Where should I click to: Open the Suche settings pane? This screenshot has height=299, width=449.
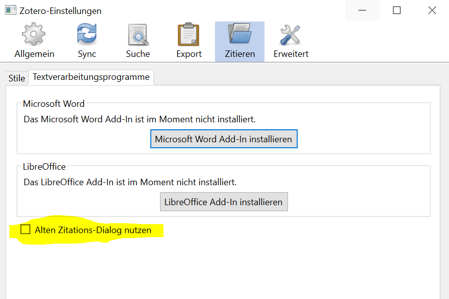(x=137, y=41)
